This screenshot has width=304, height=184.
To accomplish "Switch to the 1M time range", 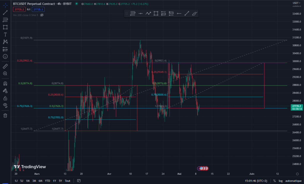I will (x=28, y=181).
